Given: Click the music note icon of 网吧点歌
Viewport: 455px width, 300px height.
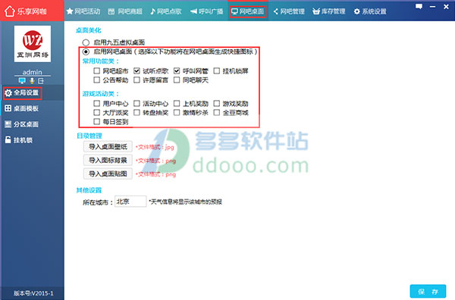Looking at the screenshot, I should 153,11.
